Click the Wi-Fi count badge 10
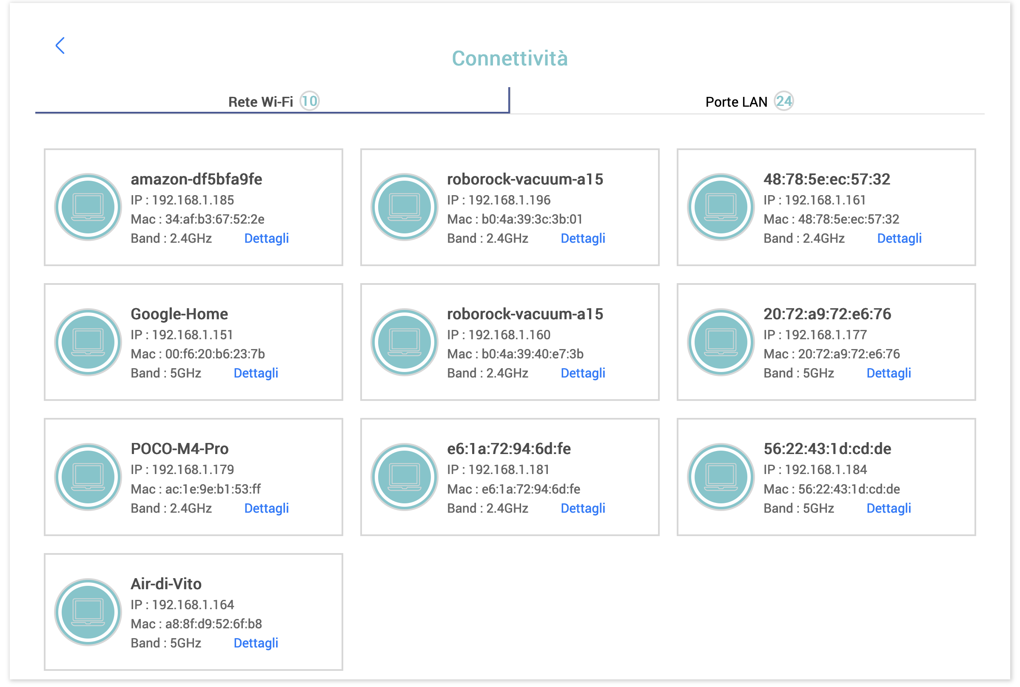This screenshot has height=687, width=1020. tap(310, 101)
